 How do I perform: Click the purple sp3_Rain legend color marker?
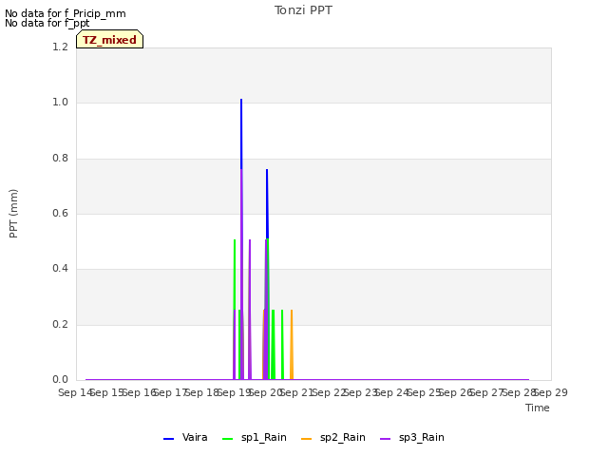tap(385, 439)
